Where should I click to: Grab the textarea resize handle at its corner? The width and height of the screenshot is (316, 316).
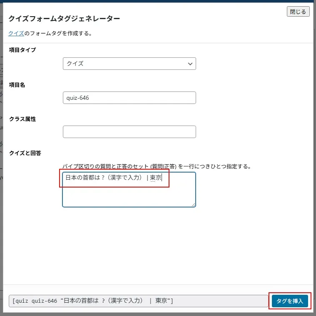pos(194,205)
